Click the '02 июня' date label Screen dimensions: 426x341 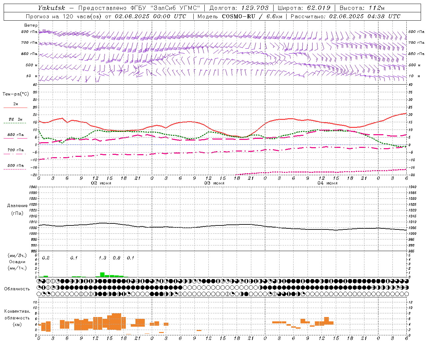pyautogui.click(x=101, y=183)
